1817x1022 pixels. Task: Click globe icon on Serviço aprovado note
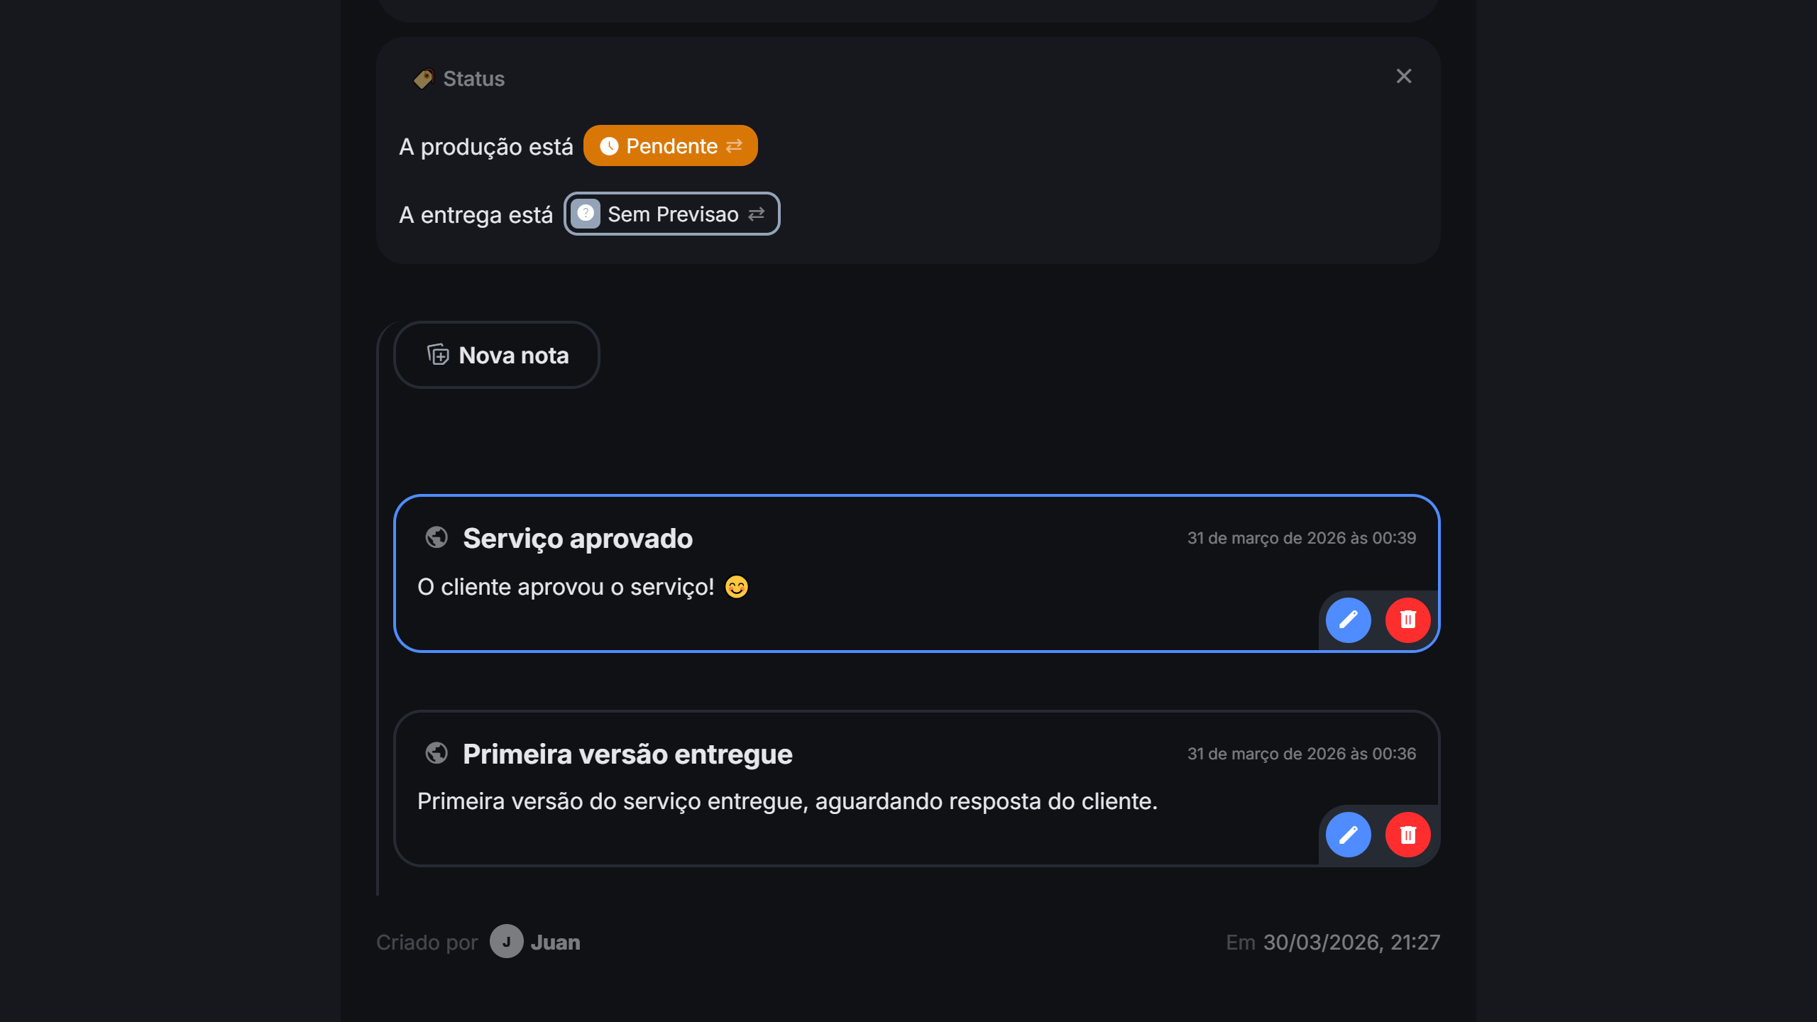437,538
